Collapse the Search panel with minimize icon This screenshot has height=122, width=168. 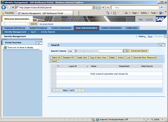163,45
